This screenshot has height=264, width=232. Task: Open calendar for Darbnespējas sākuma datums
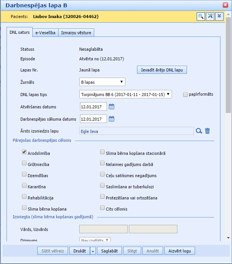[112, 119]
